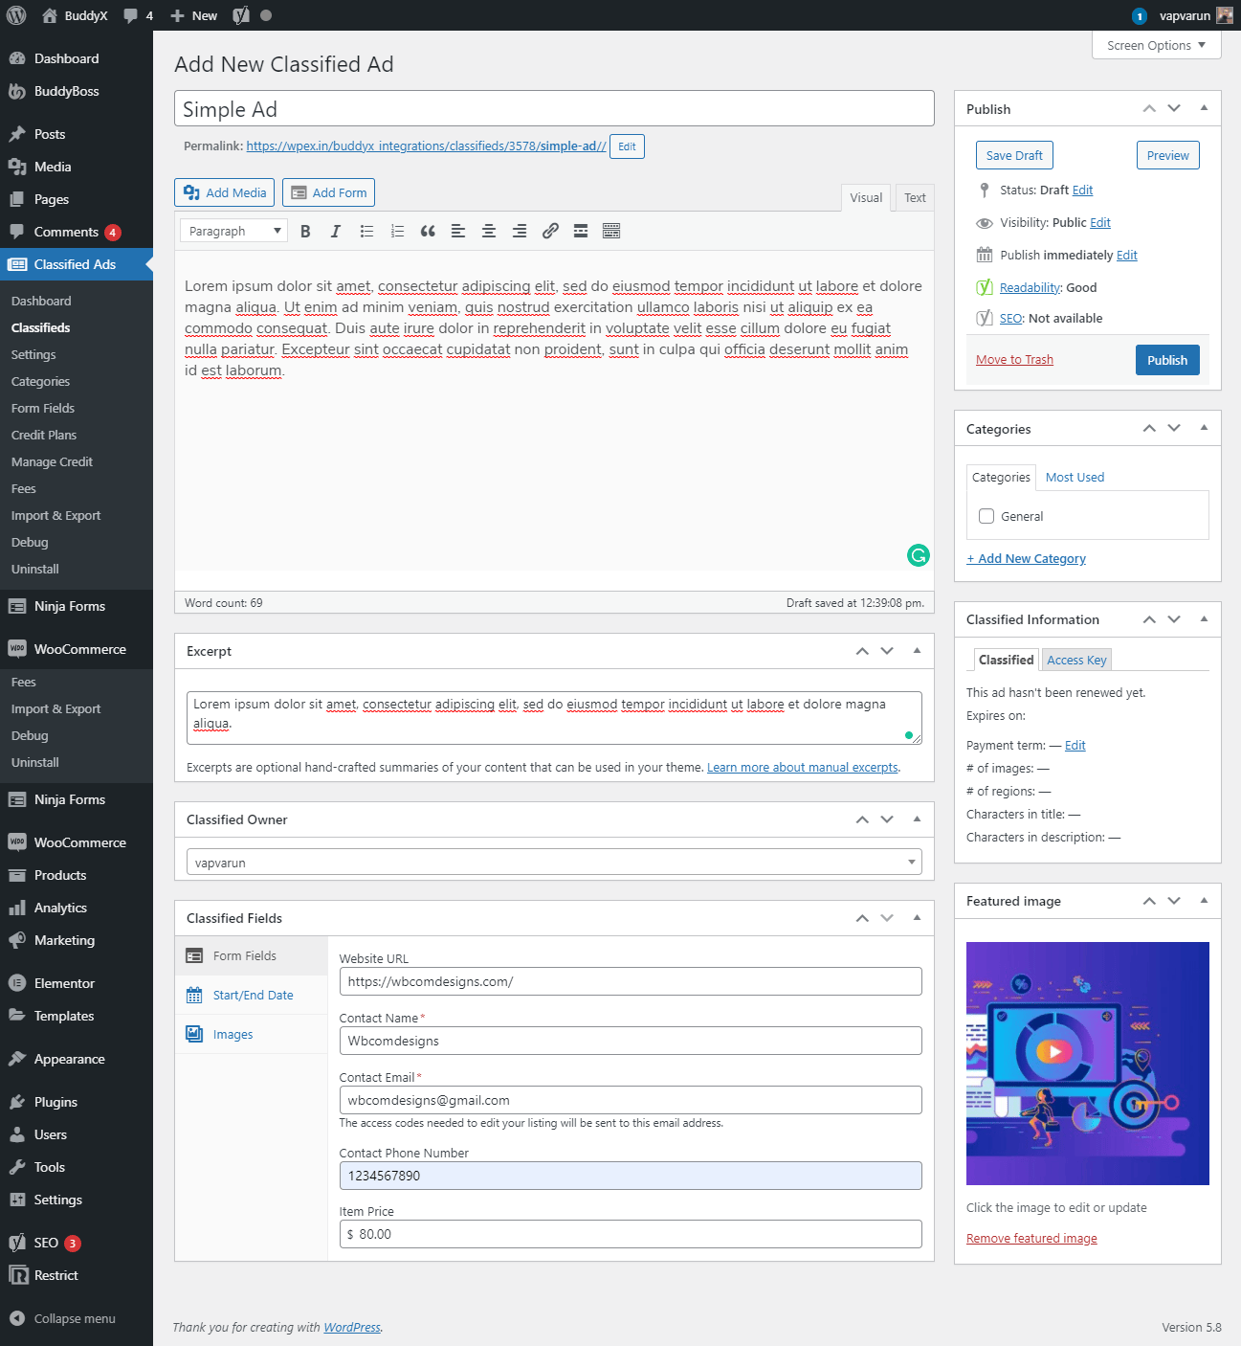Check the General category checkbox
The image size is (1241, 1346).
986,516
